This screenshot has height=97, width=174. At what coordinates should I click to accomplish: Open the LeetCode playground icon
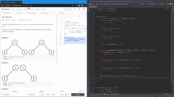pos(75,9)
